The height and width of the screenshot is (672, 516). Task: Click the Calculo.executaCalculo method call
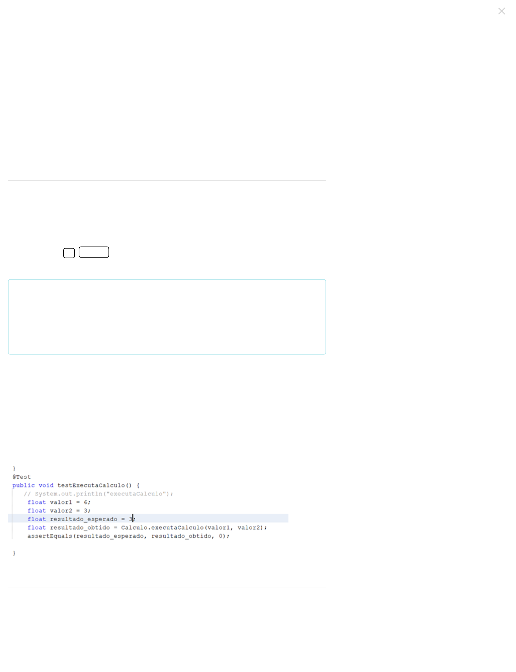[x=162, y=527]
